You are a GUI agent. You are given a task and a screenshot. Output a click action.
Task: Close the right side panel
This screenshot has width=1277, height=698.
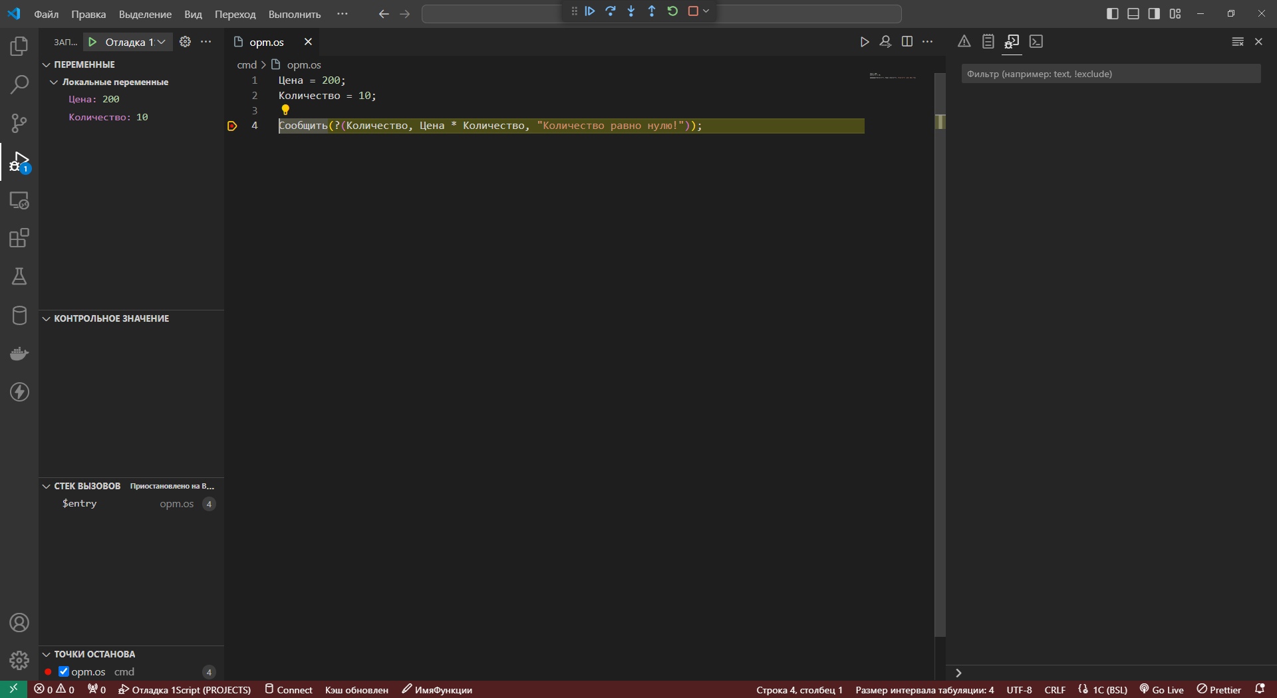1258,42
